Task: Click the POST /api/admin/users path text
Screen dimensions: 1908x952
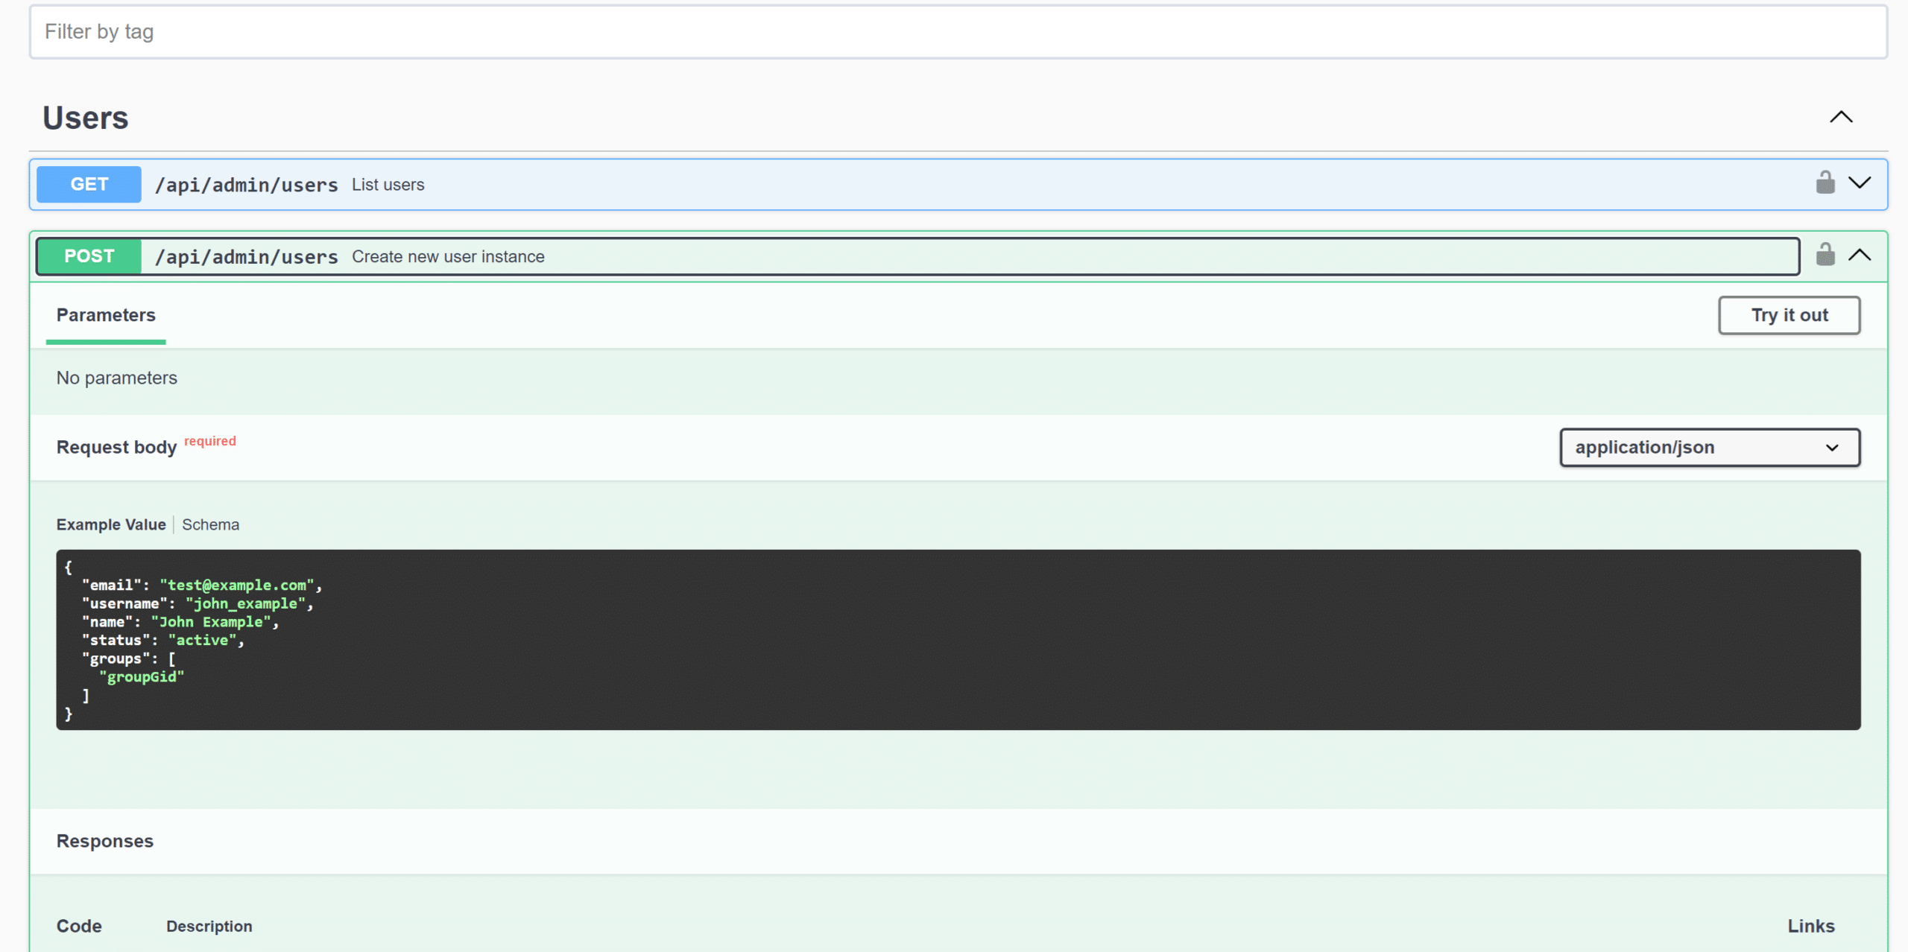Action: click(246, 257)
